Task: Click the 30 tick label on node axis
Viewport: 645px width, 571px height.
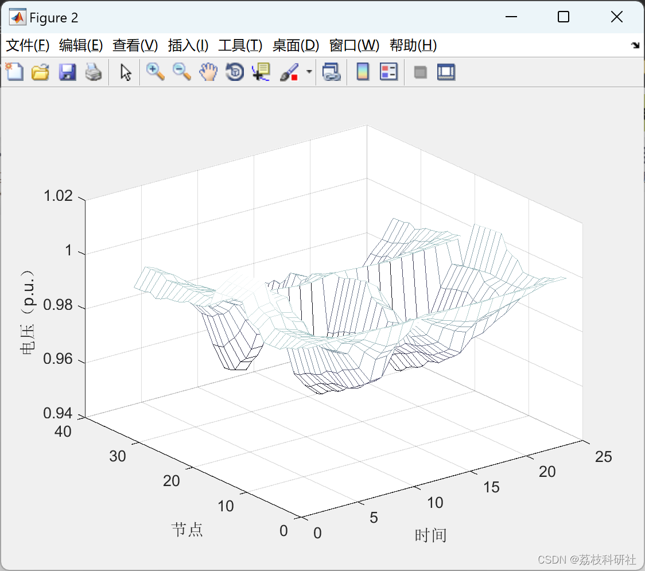Action: 118,456
